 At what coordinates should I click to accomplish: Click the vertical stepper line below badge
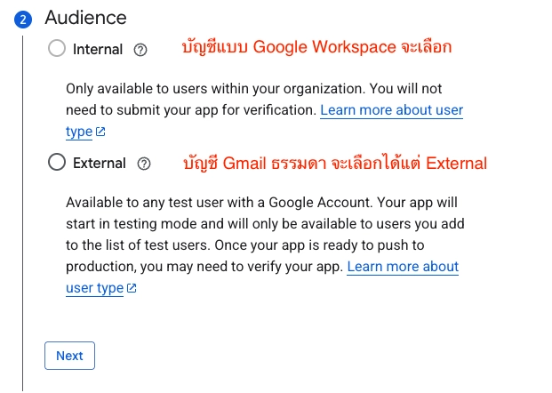coord(23,213)
